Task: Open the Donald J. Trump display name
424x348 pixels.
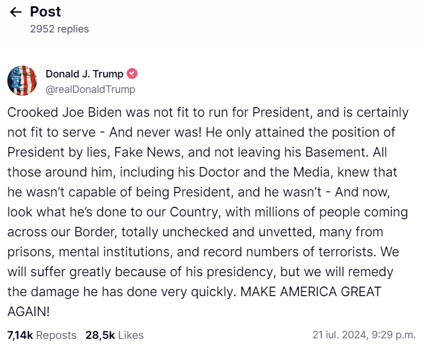Action: (x=84, y=73)
